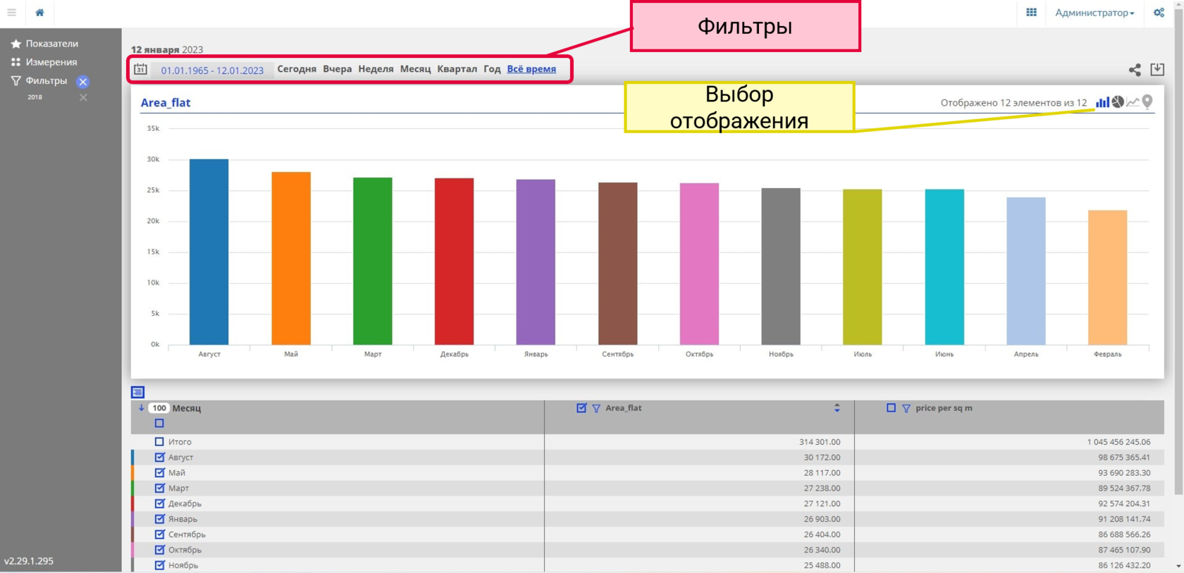Click the Area_flat chart title
The height and width of the screenshot is (573, 1184).
[166, 102]
